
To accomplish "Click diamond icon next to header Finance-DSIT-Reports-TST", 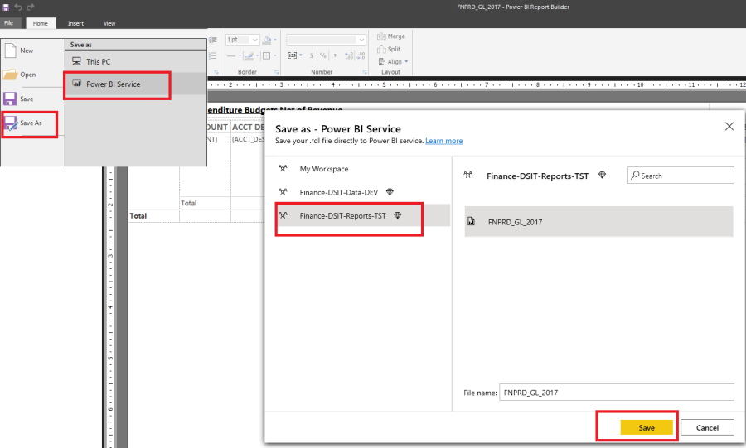I will point(603,176).
